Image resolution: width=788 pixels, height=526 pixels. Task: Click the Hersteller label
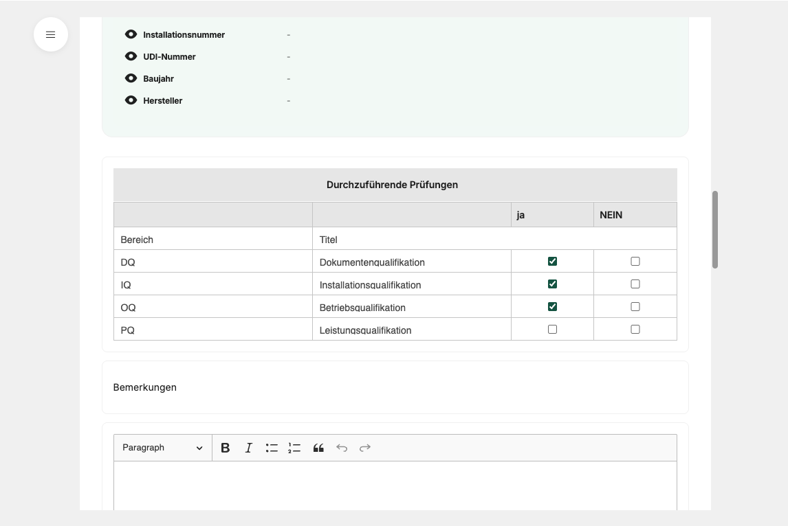coord(163,101)
